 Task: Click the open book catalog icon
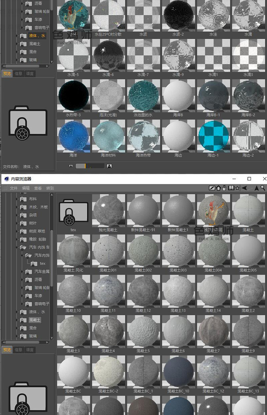[231, 188]
